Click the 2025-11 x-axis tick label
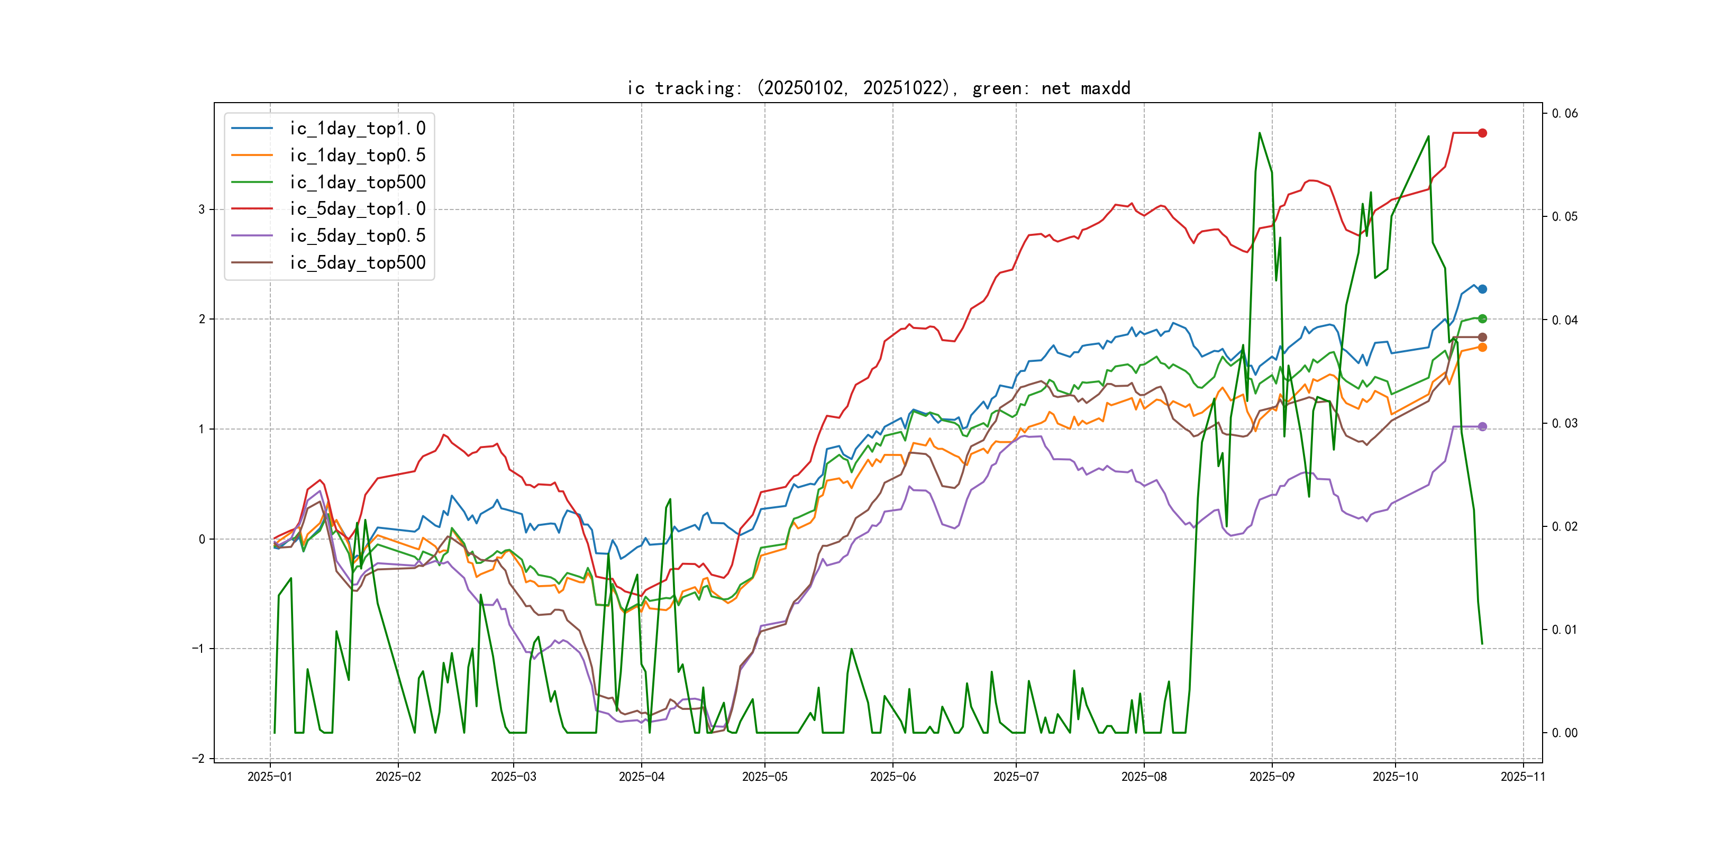1714x857 pixels. tap(1522, 777)
